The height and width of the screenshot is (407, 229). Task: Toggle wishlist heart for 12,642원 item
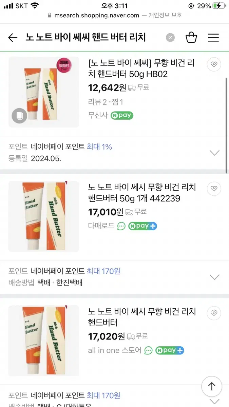click(214, 64)
